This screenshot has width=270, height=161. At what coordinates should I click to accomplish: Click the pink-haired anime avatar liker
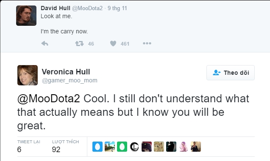(184, 147)
